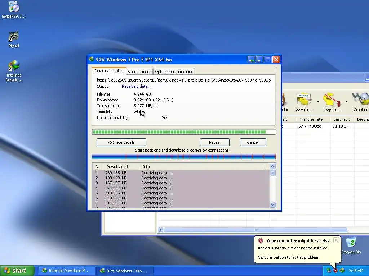Select connection row 7 with 511.467 KB
369x276 pixels.
(181, 203)
